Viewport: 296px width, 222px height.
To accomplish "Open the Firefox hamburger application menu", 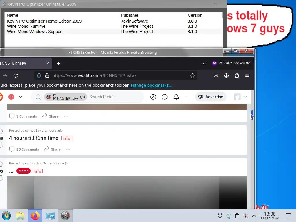I will coord(247,75).
